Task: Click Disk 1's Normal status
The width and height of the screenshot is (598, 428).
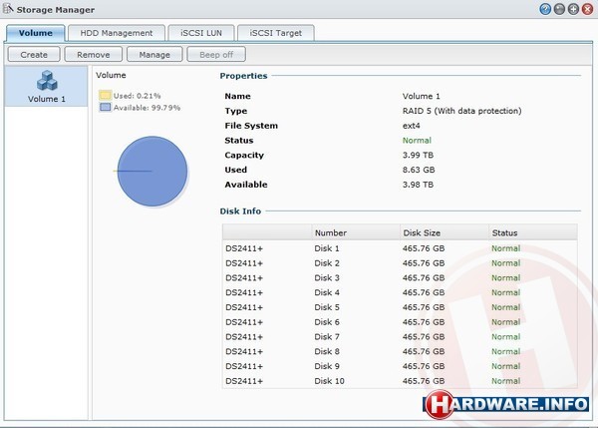Action: click(505, 248)
